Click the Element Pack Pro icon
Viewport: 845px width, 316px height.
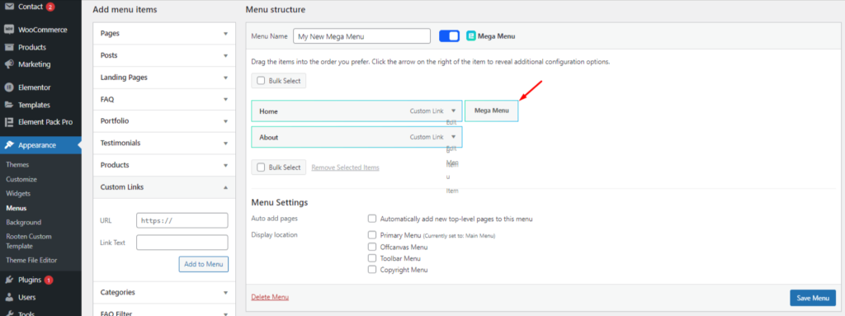coord(8,122)
